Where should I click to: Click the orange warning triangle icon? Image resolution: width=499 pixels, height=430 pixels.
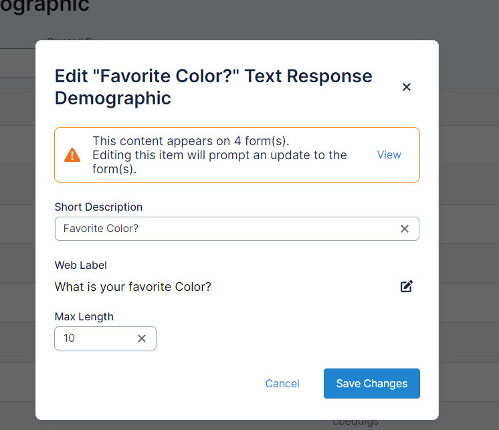[72, 155]
